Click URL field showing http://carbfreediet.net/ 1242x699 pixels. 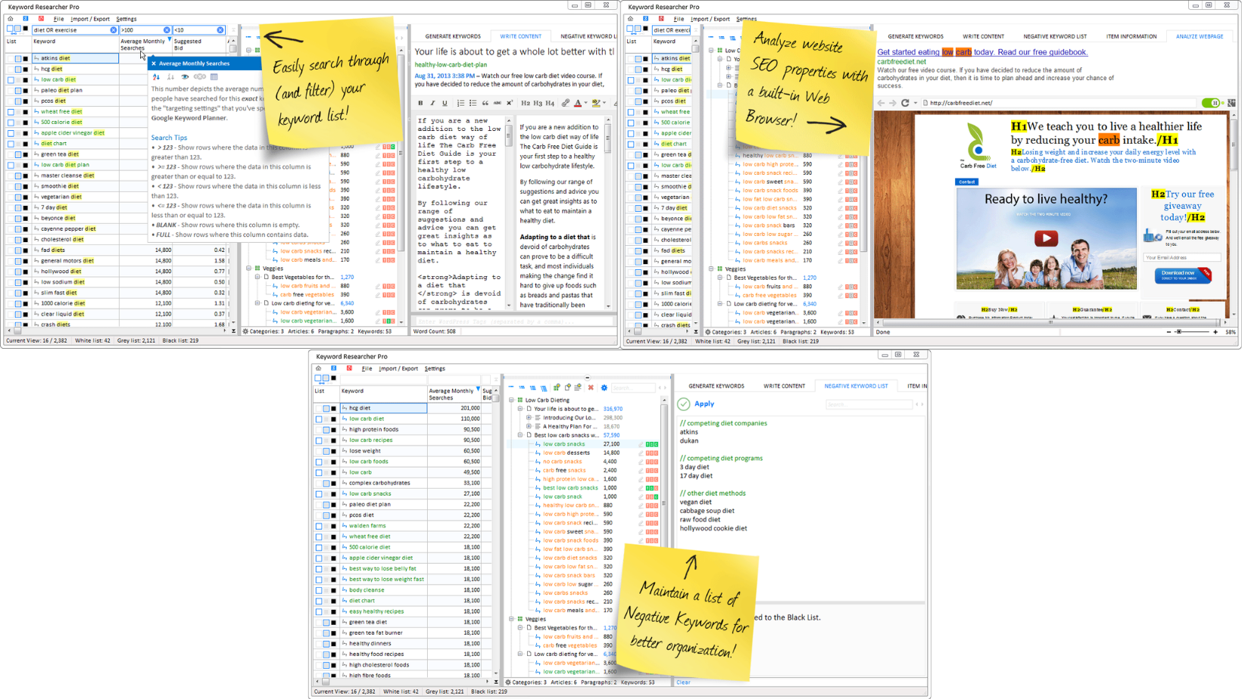point(1058,103)
